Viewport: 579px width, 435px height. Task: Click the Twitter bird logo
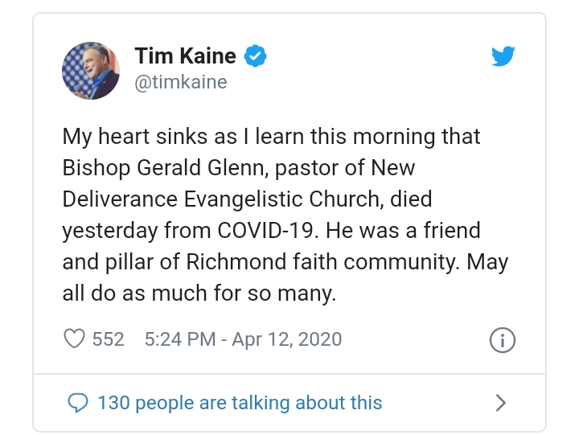click(x=503, y=56)
